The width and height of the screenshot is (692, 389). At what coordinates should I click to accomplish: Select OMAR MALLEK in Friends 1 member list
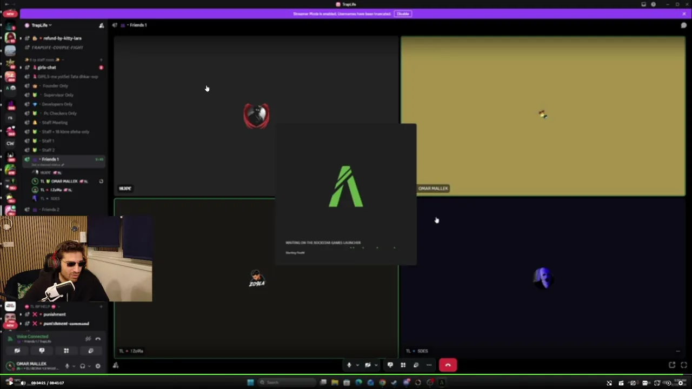click(64, 182)
